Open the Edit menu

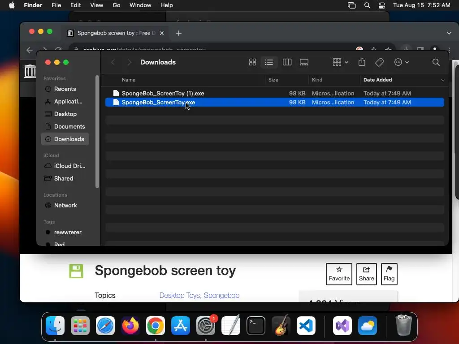coord(75,5)
